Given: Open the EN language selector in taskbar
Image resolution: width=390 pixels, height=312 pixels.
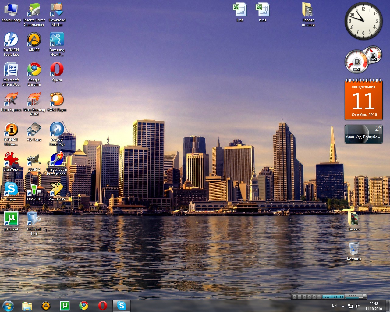Looking at the screenshot, I should click(x=334, y=305).
